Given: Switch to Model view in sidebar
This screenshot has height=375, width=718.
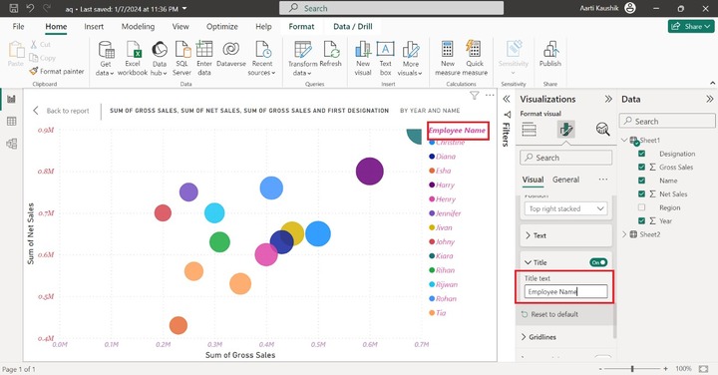Looking at the screenshot, I should tap(11, 144).
